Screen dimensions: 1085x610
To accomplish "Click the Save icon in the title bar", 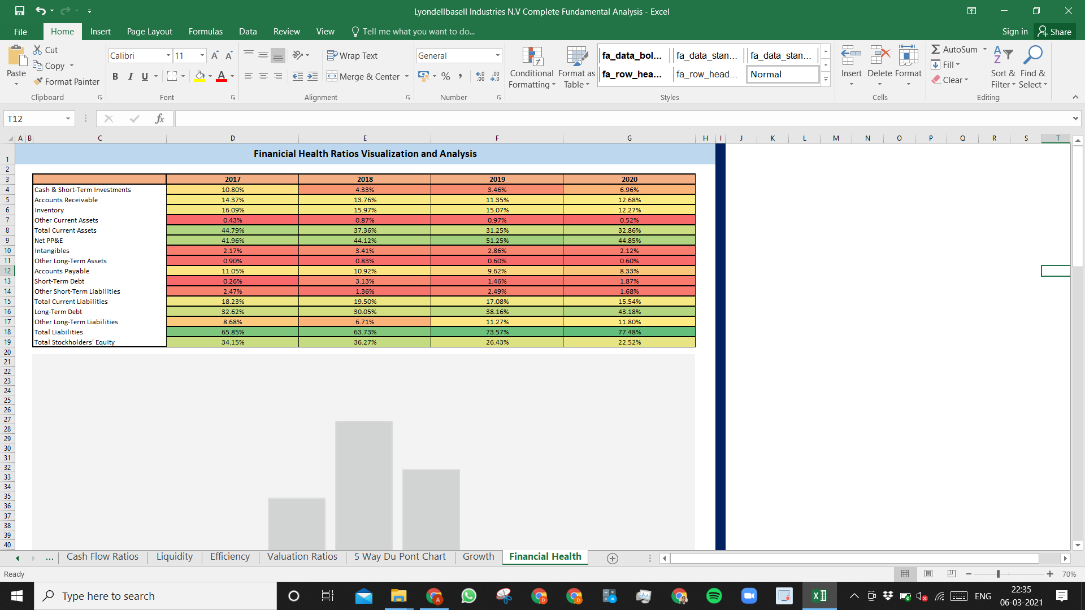I will [x=20, y=11].
